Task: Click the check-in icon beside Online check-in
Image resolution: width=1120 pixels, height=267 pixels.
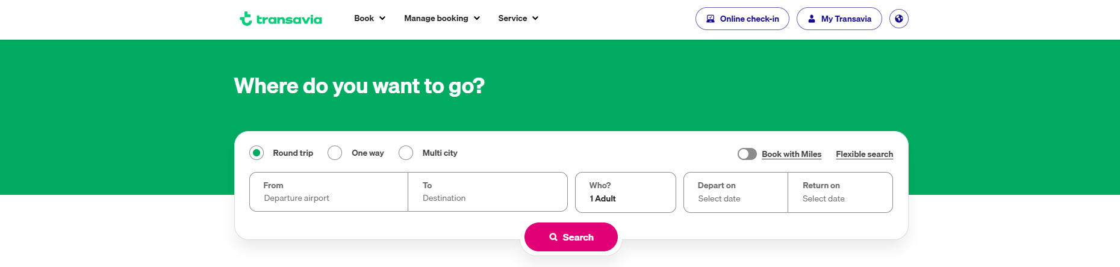Action: point(711,19)
